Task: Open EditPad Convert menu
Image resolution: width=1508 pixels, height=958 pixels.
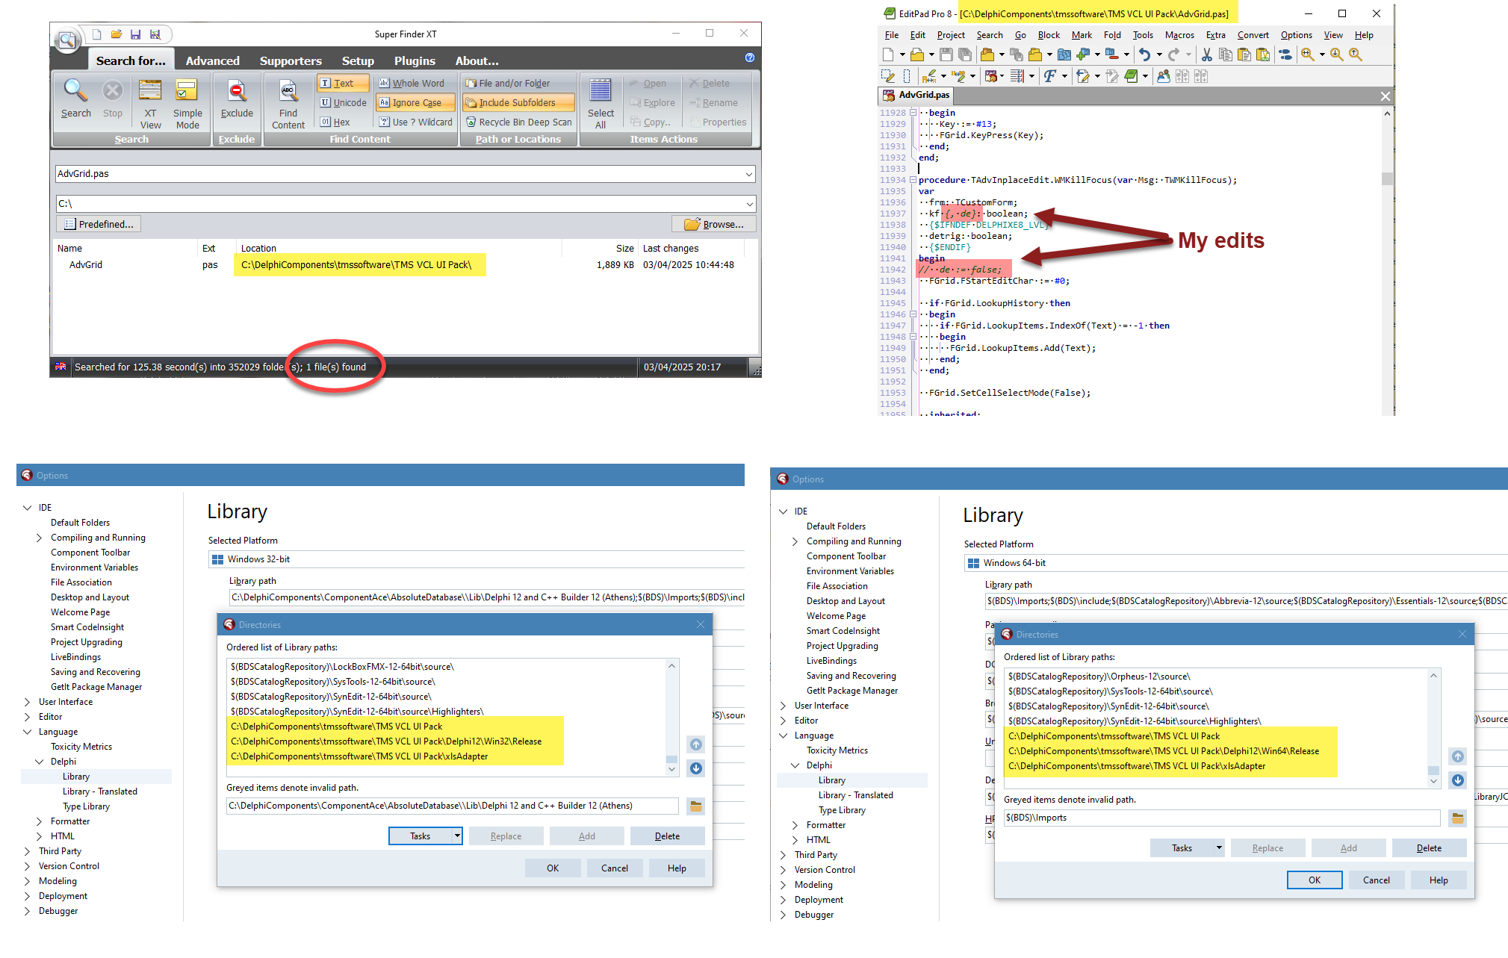Action: [x=1253, y=35]
